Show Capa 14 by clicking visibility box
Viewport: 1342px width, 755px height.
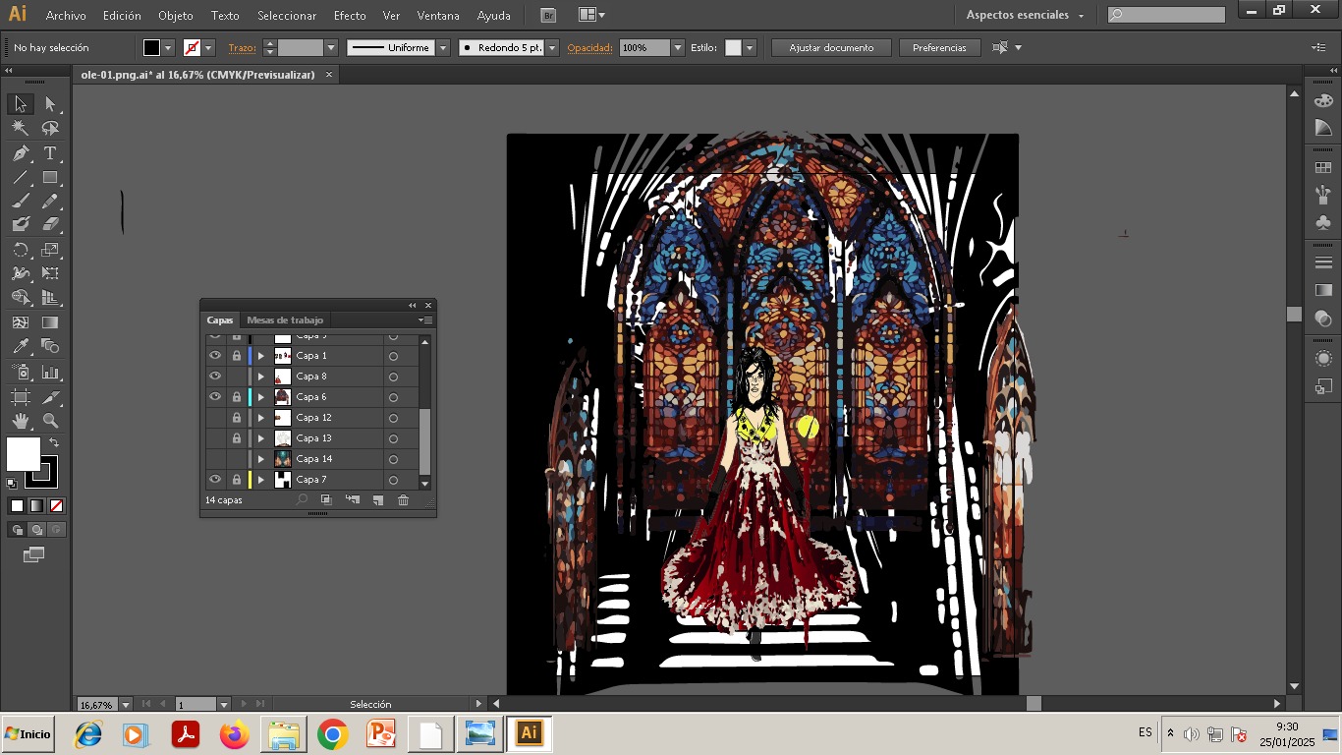[x=214, y=459]
